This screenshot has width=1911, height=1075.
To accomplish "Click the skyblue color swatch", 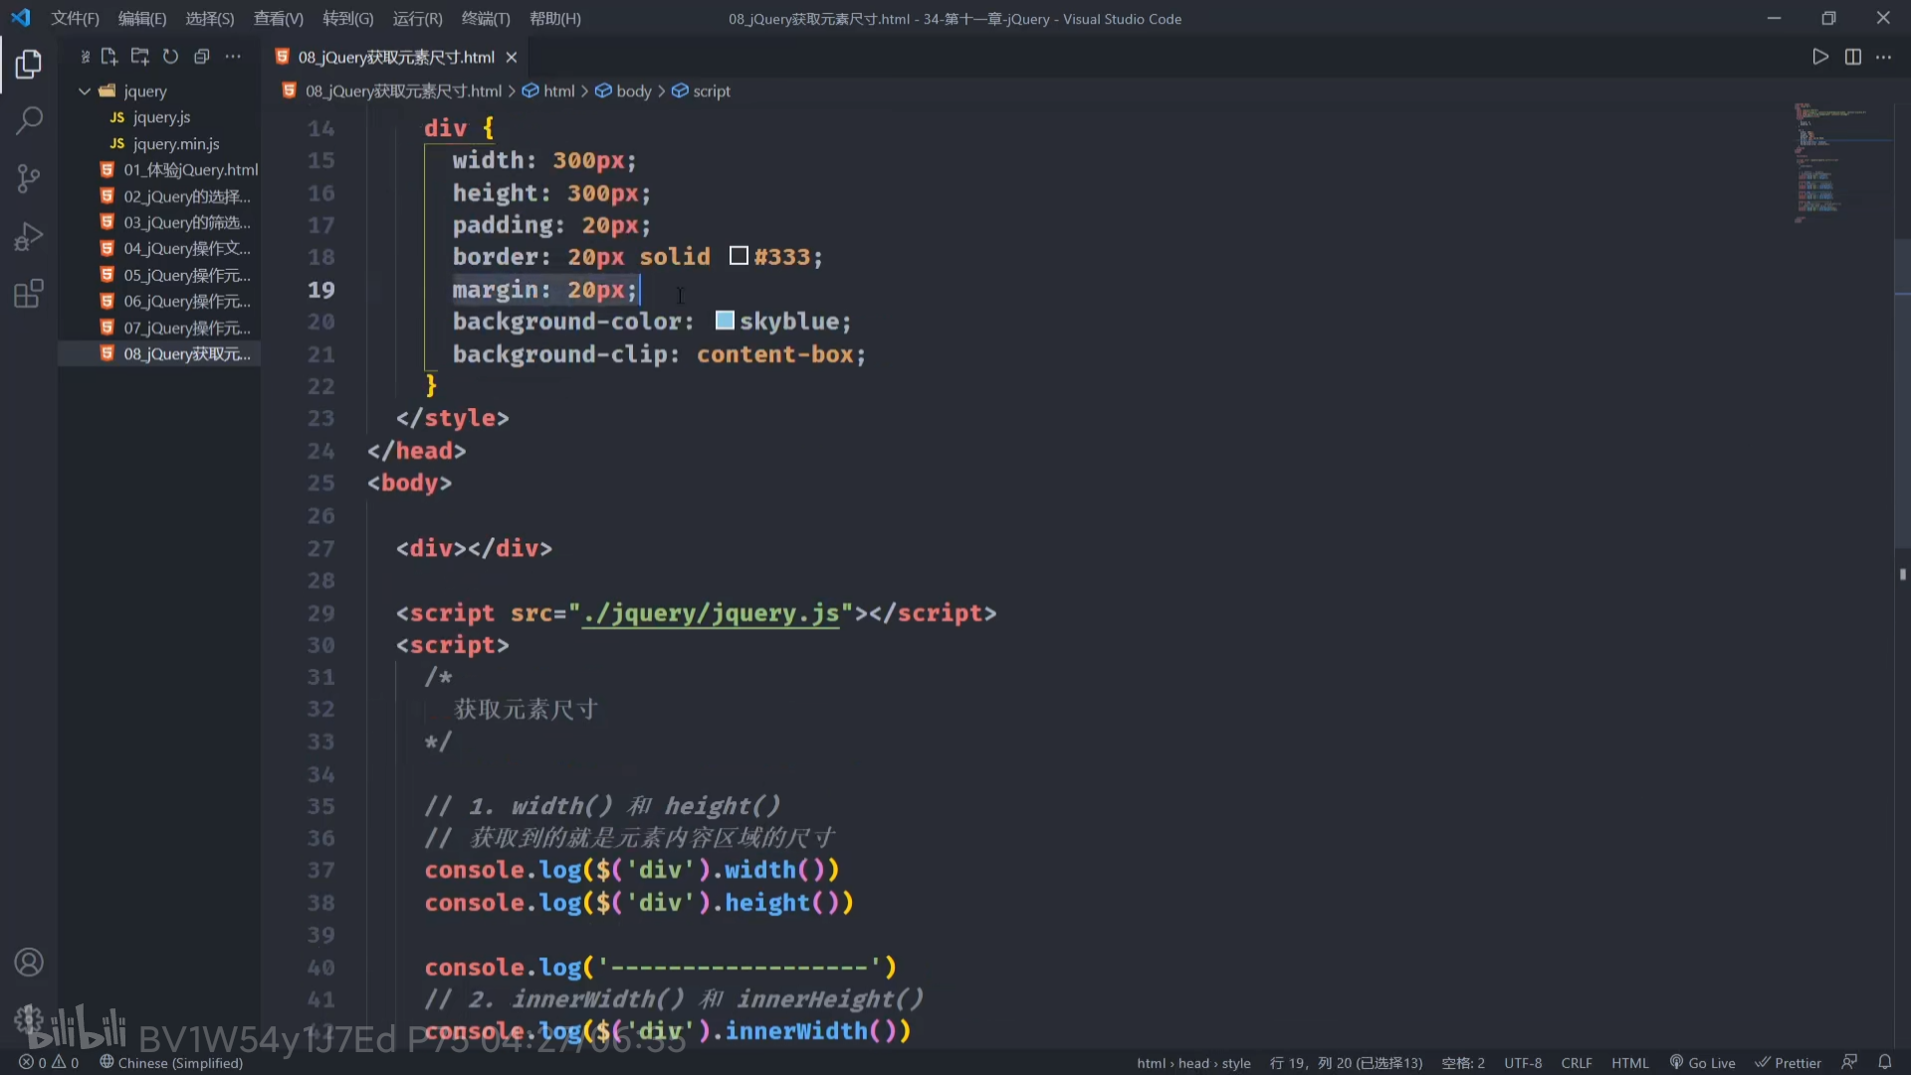I will (725, 321).
